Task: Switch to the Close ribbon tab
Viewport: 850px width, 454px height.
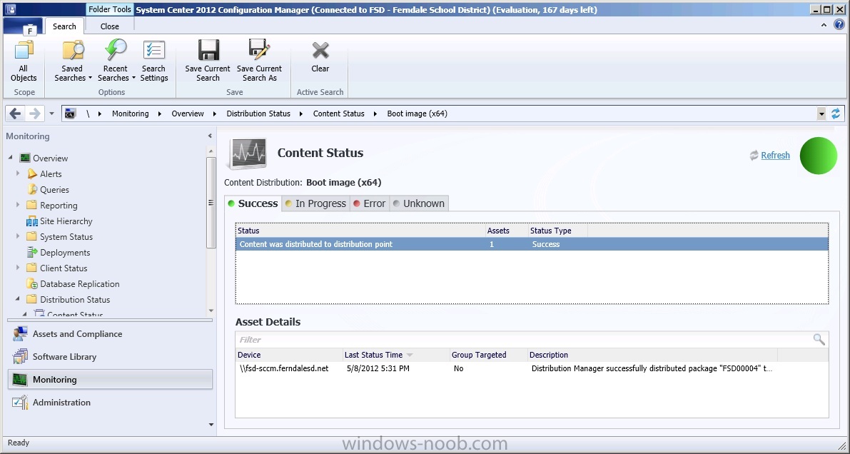Action: pyautogui.click(x=109, y=26)
